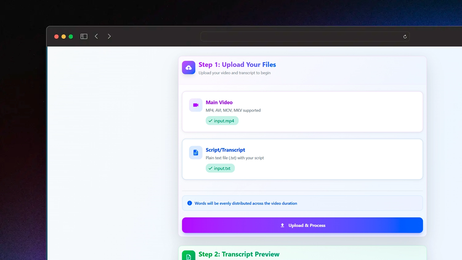Go forward with the right arrow
Screen dimensions: 462x260
point(109,36)
